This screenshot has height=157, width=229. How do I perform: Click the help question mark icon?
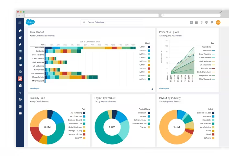point(202,22)
